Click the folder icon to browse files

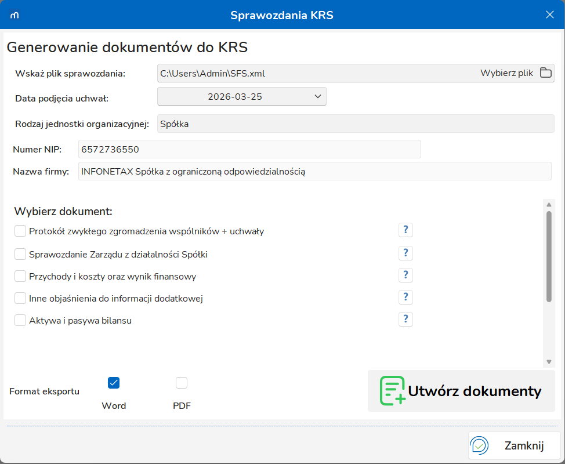545,73
